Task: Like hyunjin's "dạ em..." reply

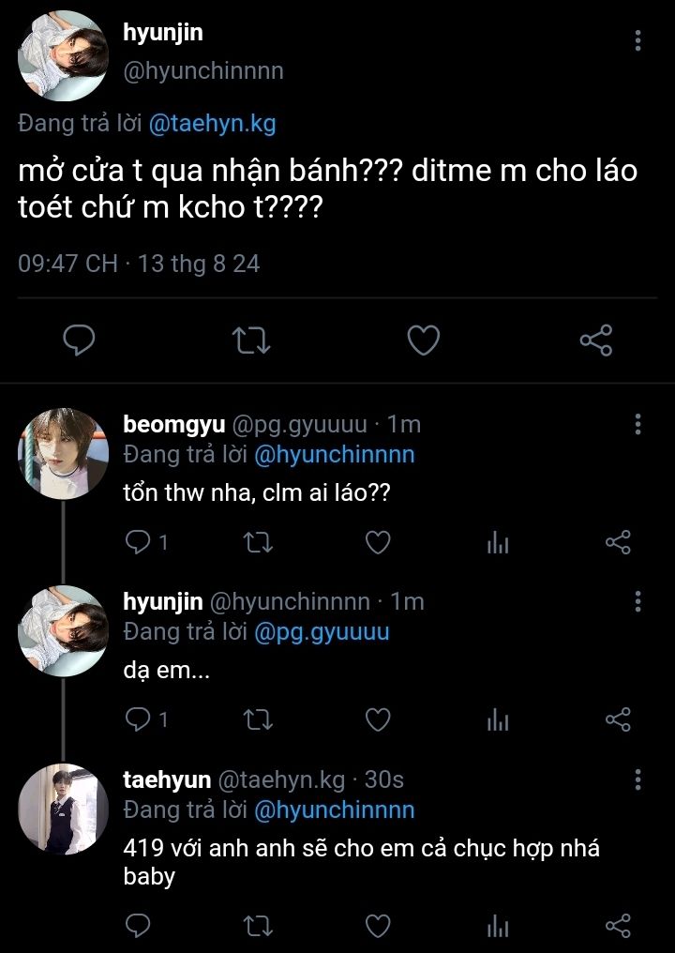Action: pyautogui.click(x=377, y=719)
